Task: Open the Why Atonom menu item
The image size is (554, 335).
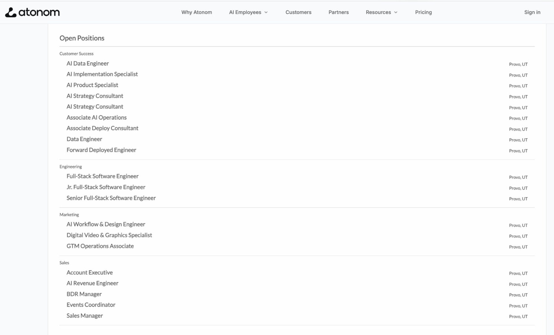Action: pyautogui.click(x=197, y=12)
